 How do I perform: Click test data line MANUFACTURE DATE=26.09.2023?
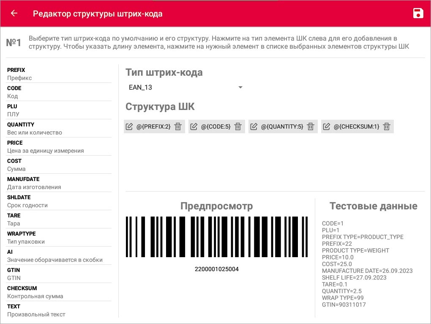(x=367, y=271)
